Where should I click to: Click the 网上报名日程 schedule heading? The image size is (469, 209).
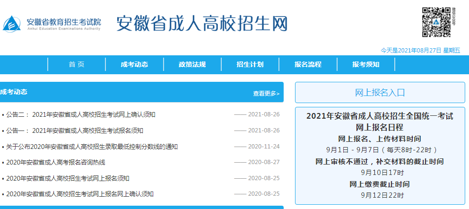(x=380, y=127)
